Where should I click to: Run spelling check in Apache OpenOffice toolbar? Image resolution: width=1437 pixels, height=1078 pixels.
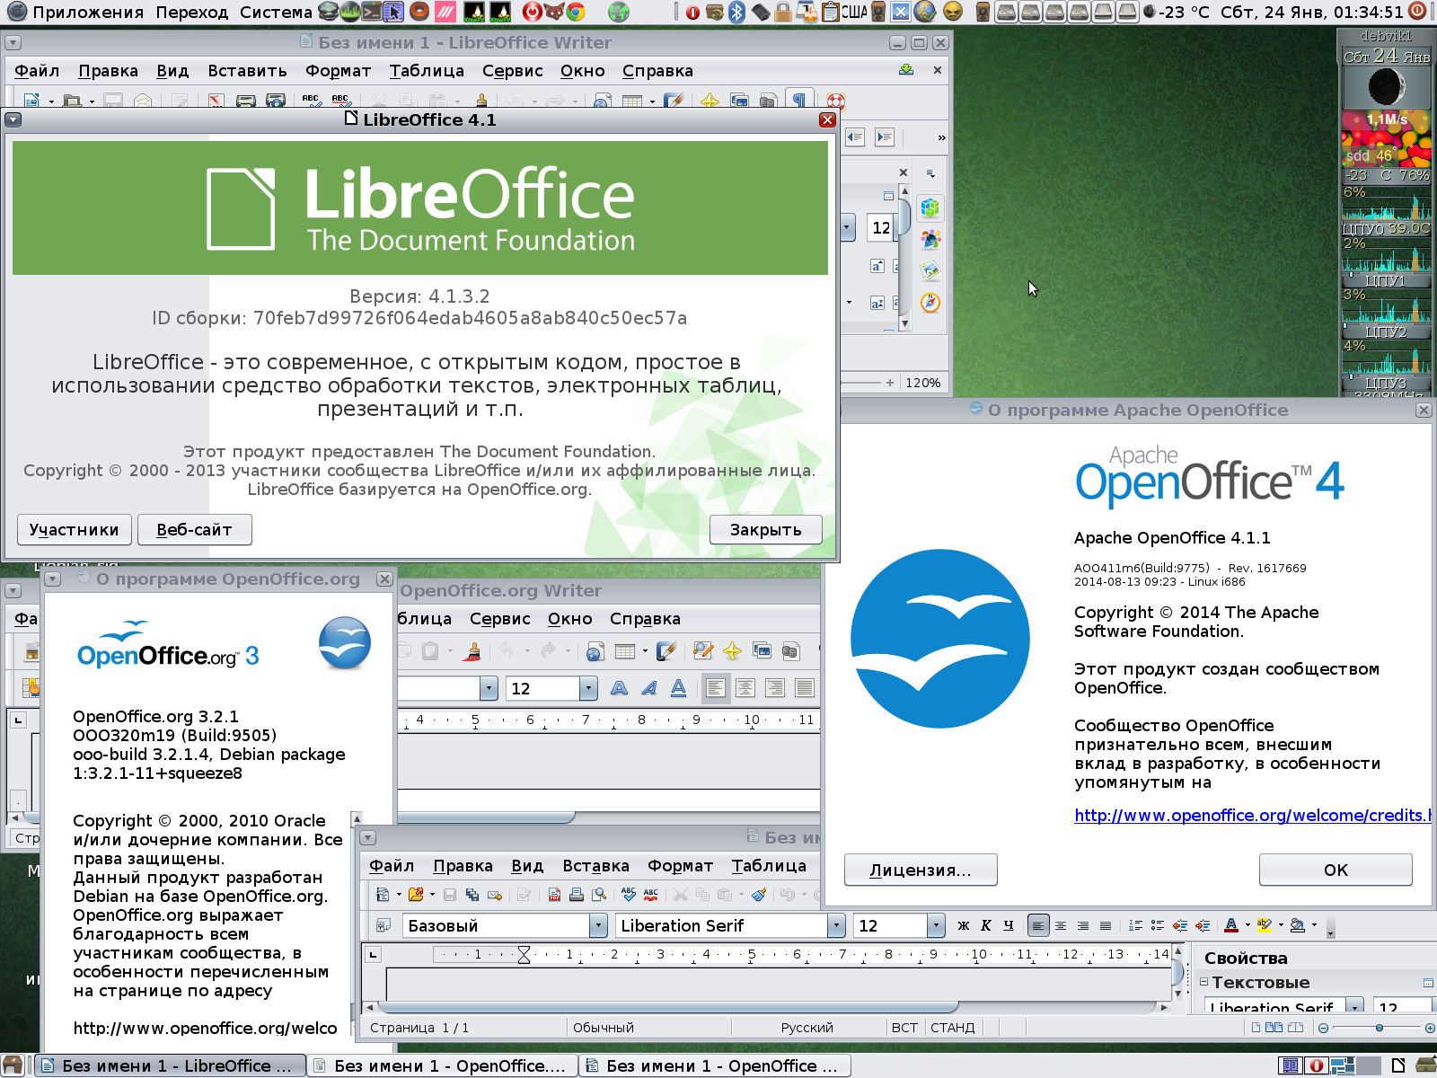629,895
